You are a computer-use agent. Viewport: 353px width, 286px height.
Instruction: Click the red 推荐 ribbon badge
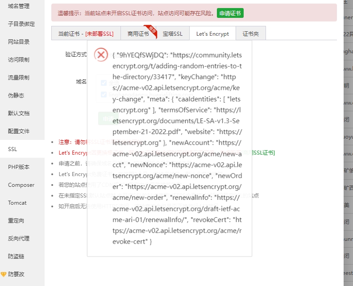click(151, 30)
